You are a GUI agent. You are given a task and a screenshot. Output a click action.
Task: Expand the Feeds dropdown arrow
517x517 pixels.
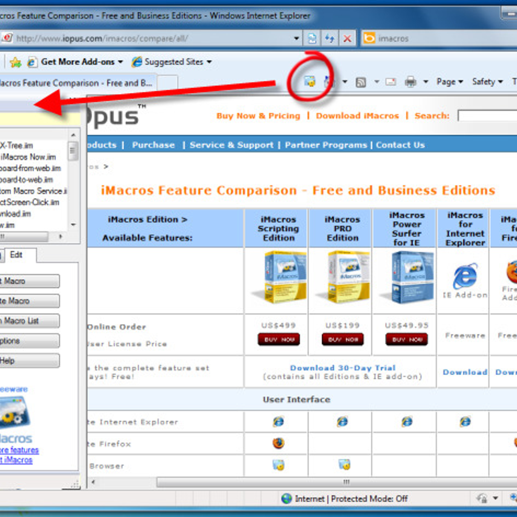tap(377, 82)
